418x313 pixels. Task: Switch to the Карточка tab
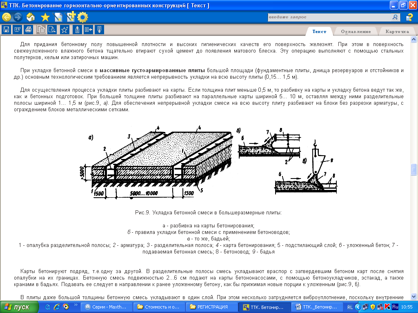(x=397, y=31)
